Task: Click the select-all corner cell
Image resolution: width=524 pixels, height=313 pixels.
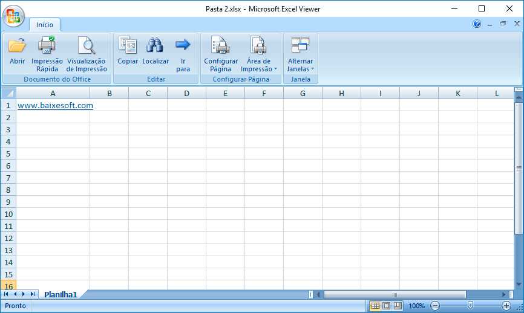Action: pyautogui.click(x=8, y=93)
